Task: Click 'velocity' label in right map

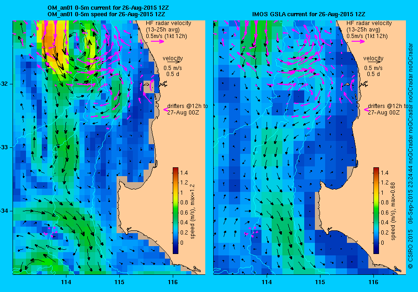Action: (373, 58)
